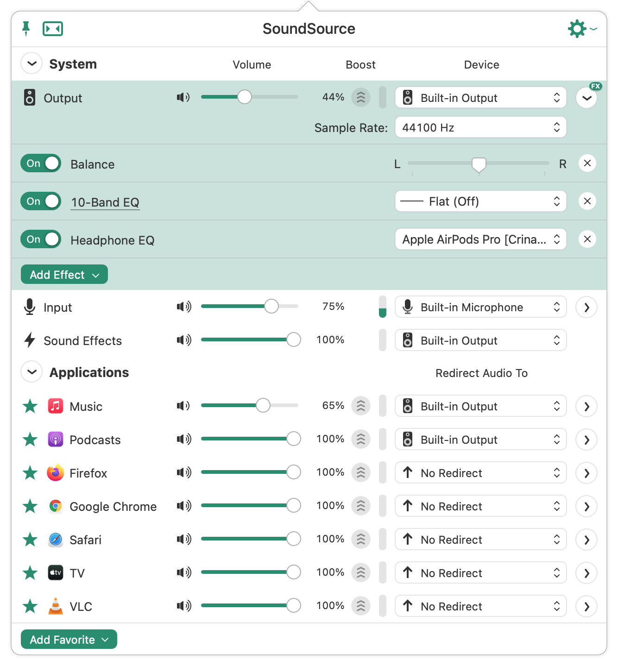Click the Safari app icon
This screenshot has width=618, height=666.
coord(56,540)
